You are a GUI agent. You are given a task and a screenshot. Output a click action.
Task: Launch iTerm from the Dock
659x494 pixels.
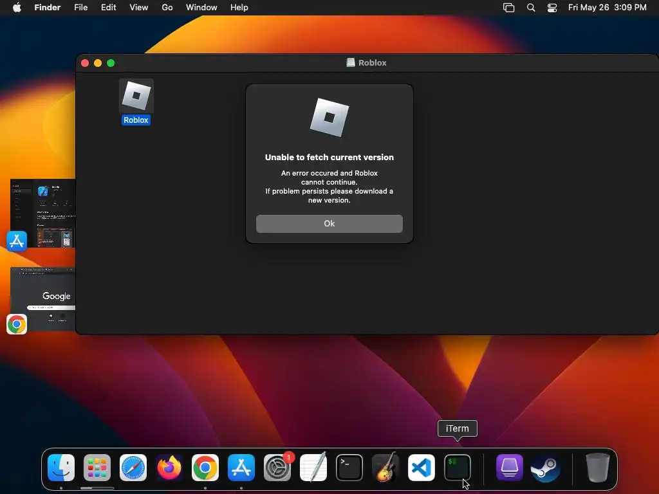click(x=458, y=468)
